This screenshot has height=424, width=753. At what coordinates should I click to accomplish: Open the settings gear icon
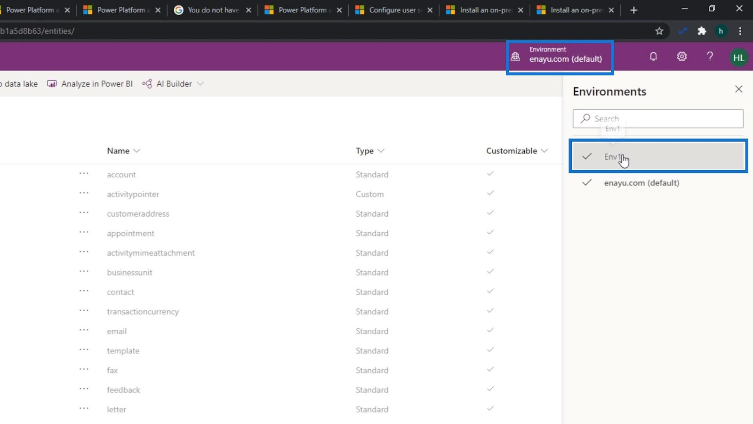(x=681, y=57)
